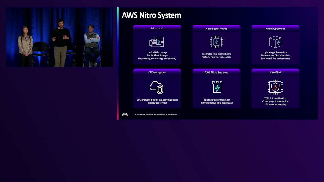Click the text highly sensitive data processing
This screenshot has height=182, width=324.
[217, 103]
